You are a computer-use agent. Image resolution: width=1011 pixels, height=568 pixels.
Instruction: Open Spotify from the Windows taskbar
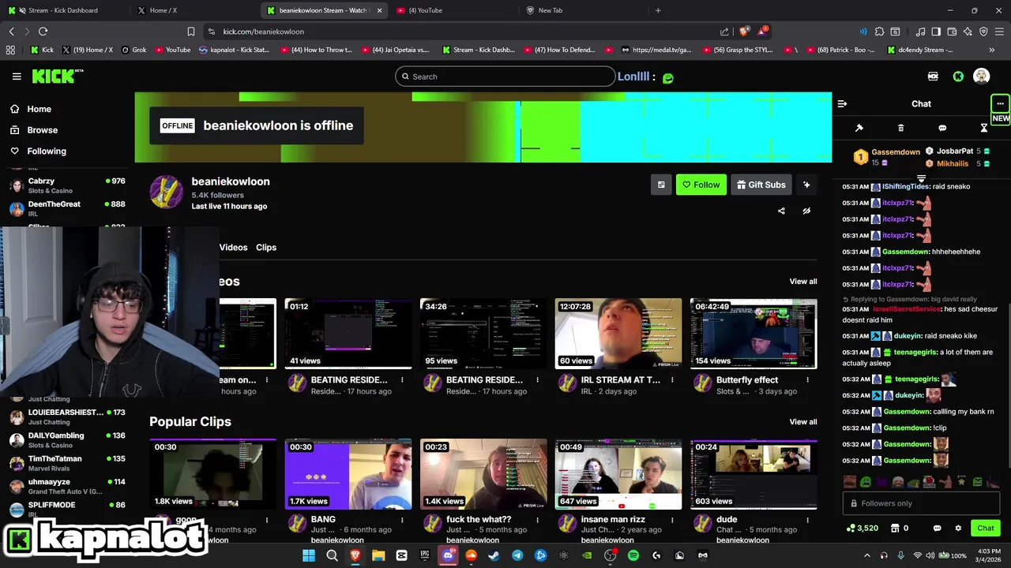pos(633,555)
